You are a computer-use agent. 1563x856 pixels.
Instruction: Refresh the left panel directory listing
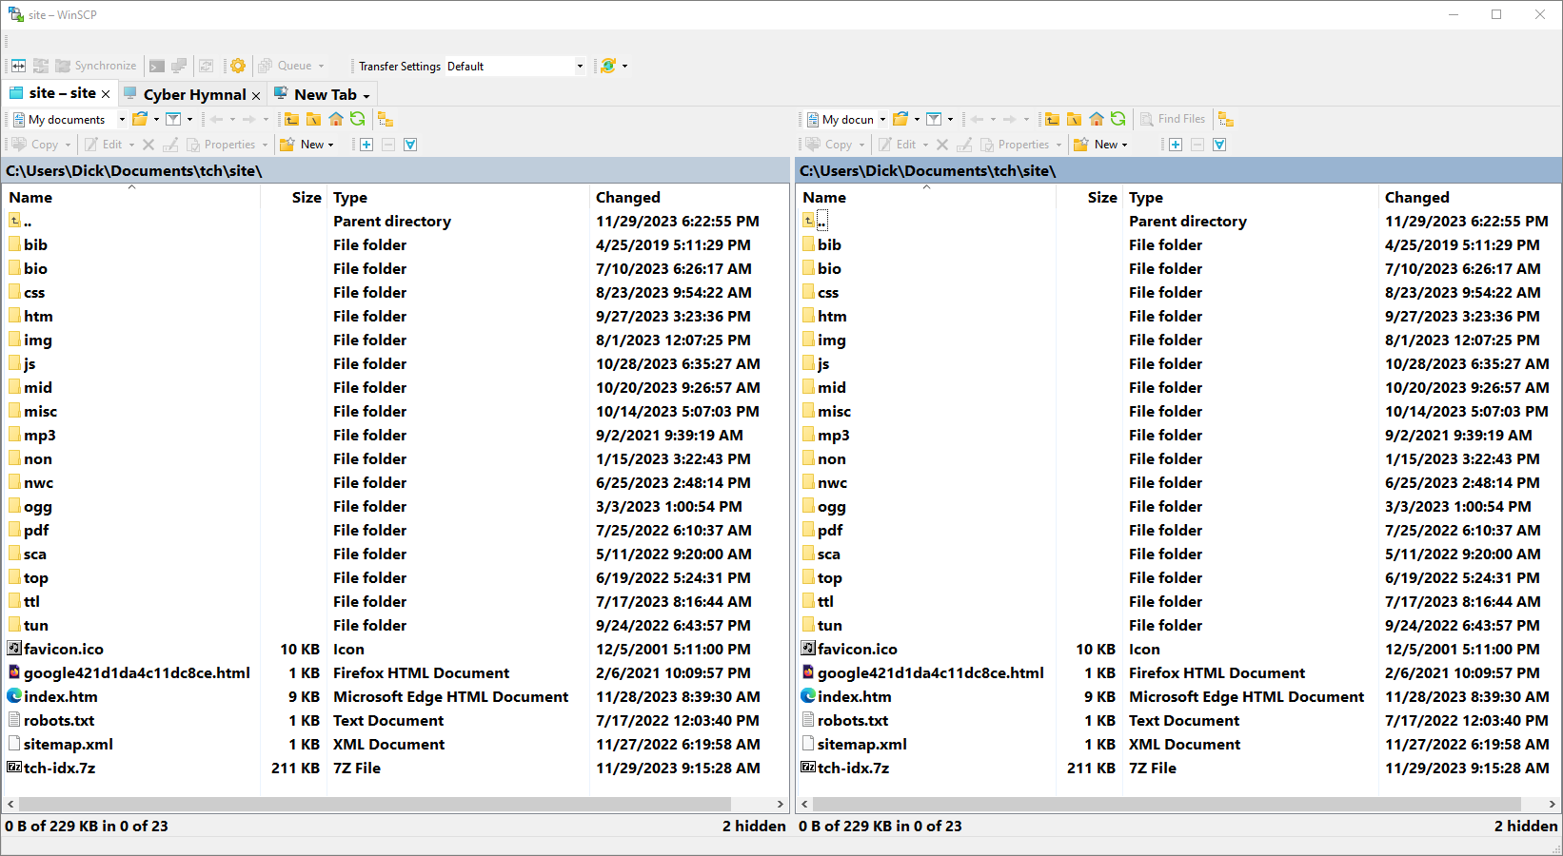358,119
